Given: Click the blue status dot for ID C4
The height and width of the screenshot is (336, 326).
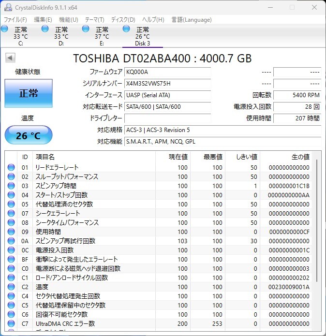Looking at the screenshot, I should [x=11, y=296].
